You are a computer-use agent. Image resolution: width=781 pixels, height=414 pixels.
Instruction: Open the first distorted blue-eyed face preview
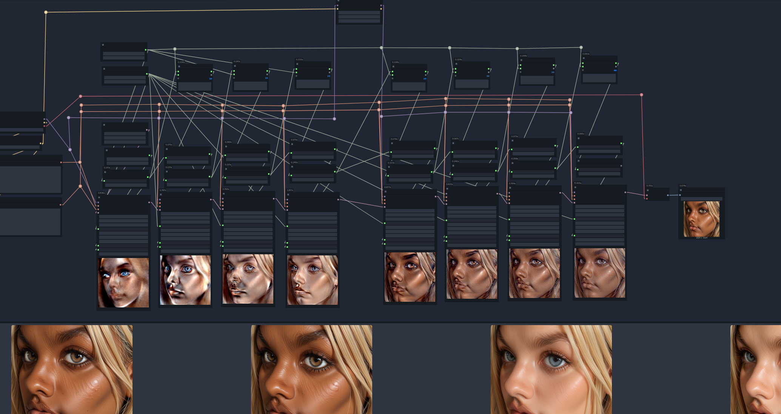tap(123, 283)
